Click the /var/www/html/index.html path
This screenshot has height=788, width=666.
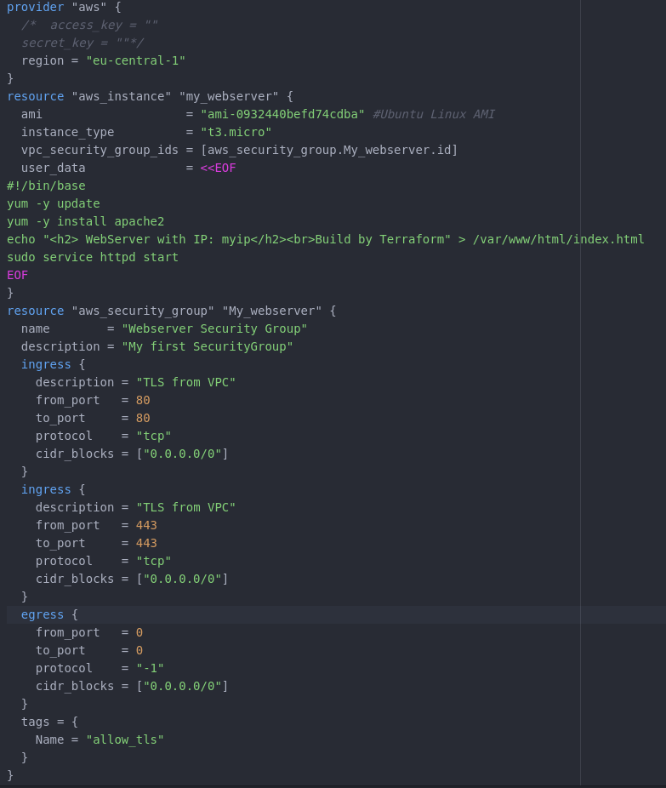click(x=559, y=239)
